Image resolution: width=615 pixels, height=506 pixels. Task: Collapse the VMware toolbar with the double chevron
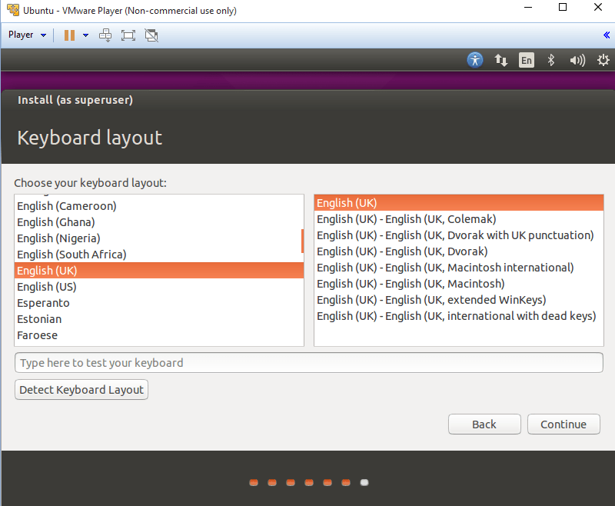click(x=606, y=35)
